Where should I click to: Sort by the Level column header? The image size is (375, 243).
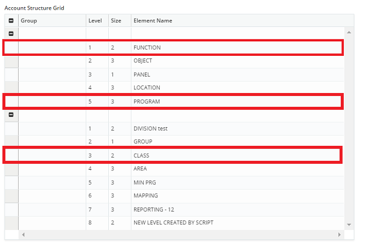[96, 20]
